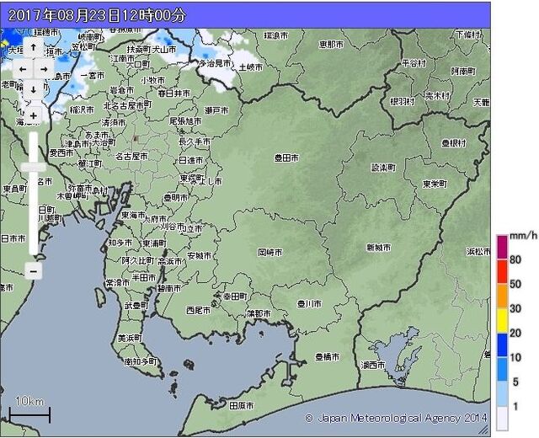Click the 犬山市 label on the map
539x438 pixels.
point(164,49)
